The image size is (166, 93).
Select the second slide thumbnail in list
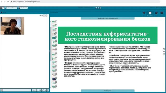coord(54,25)
